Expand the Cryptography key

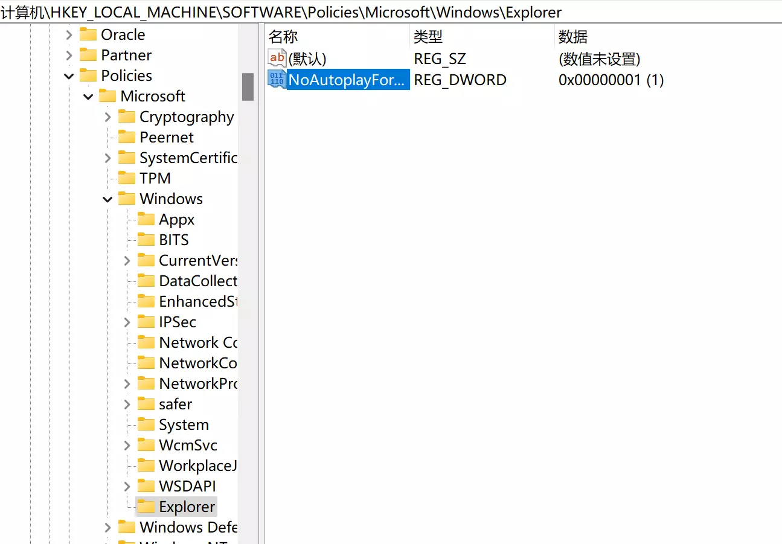tap(107, 117)
